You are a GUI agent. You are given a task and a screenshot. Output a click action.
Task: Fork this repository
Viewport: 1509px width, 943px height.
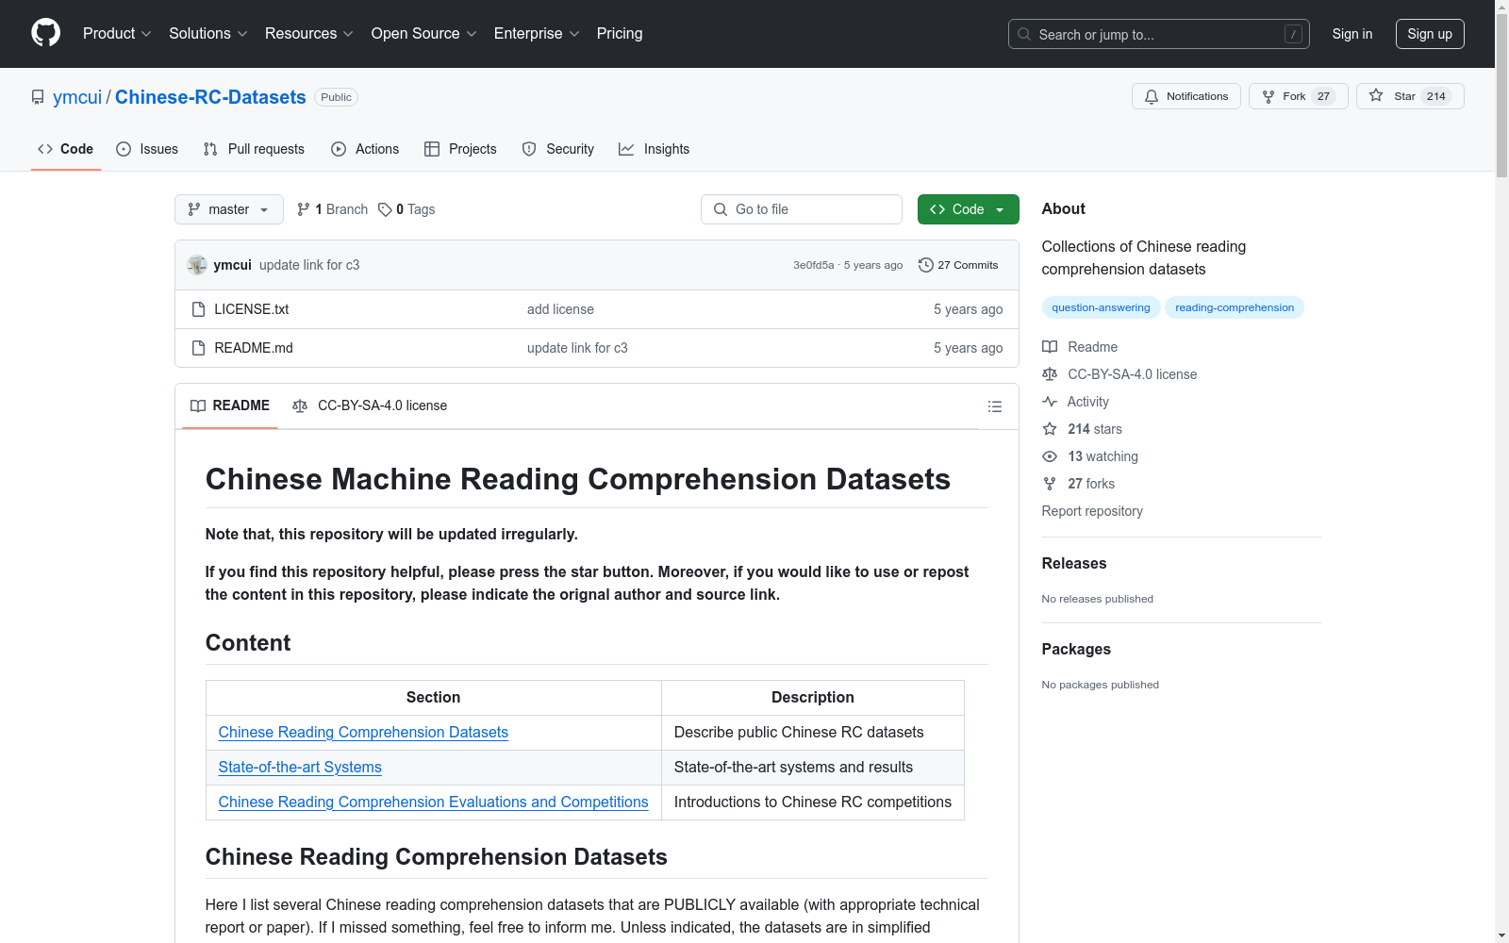1299,96
